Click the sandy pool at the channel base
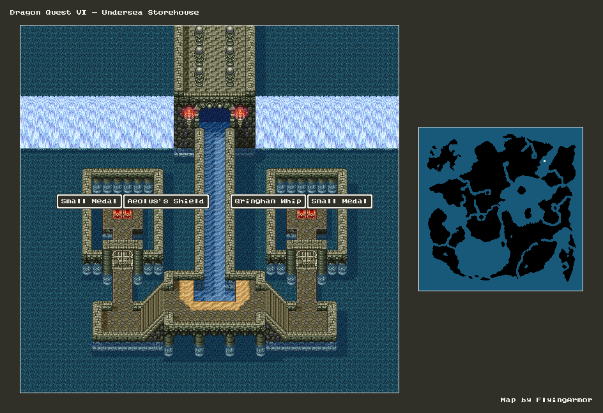603x413 pixels. tap(215, 295)
